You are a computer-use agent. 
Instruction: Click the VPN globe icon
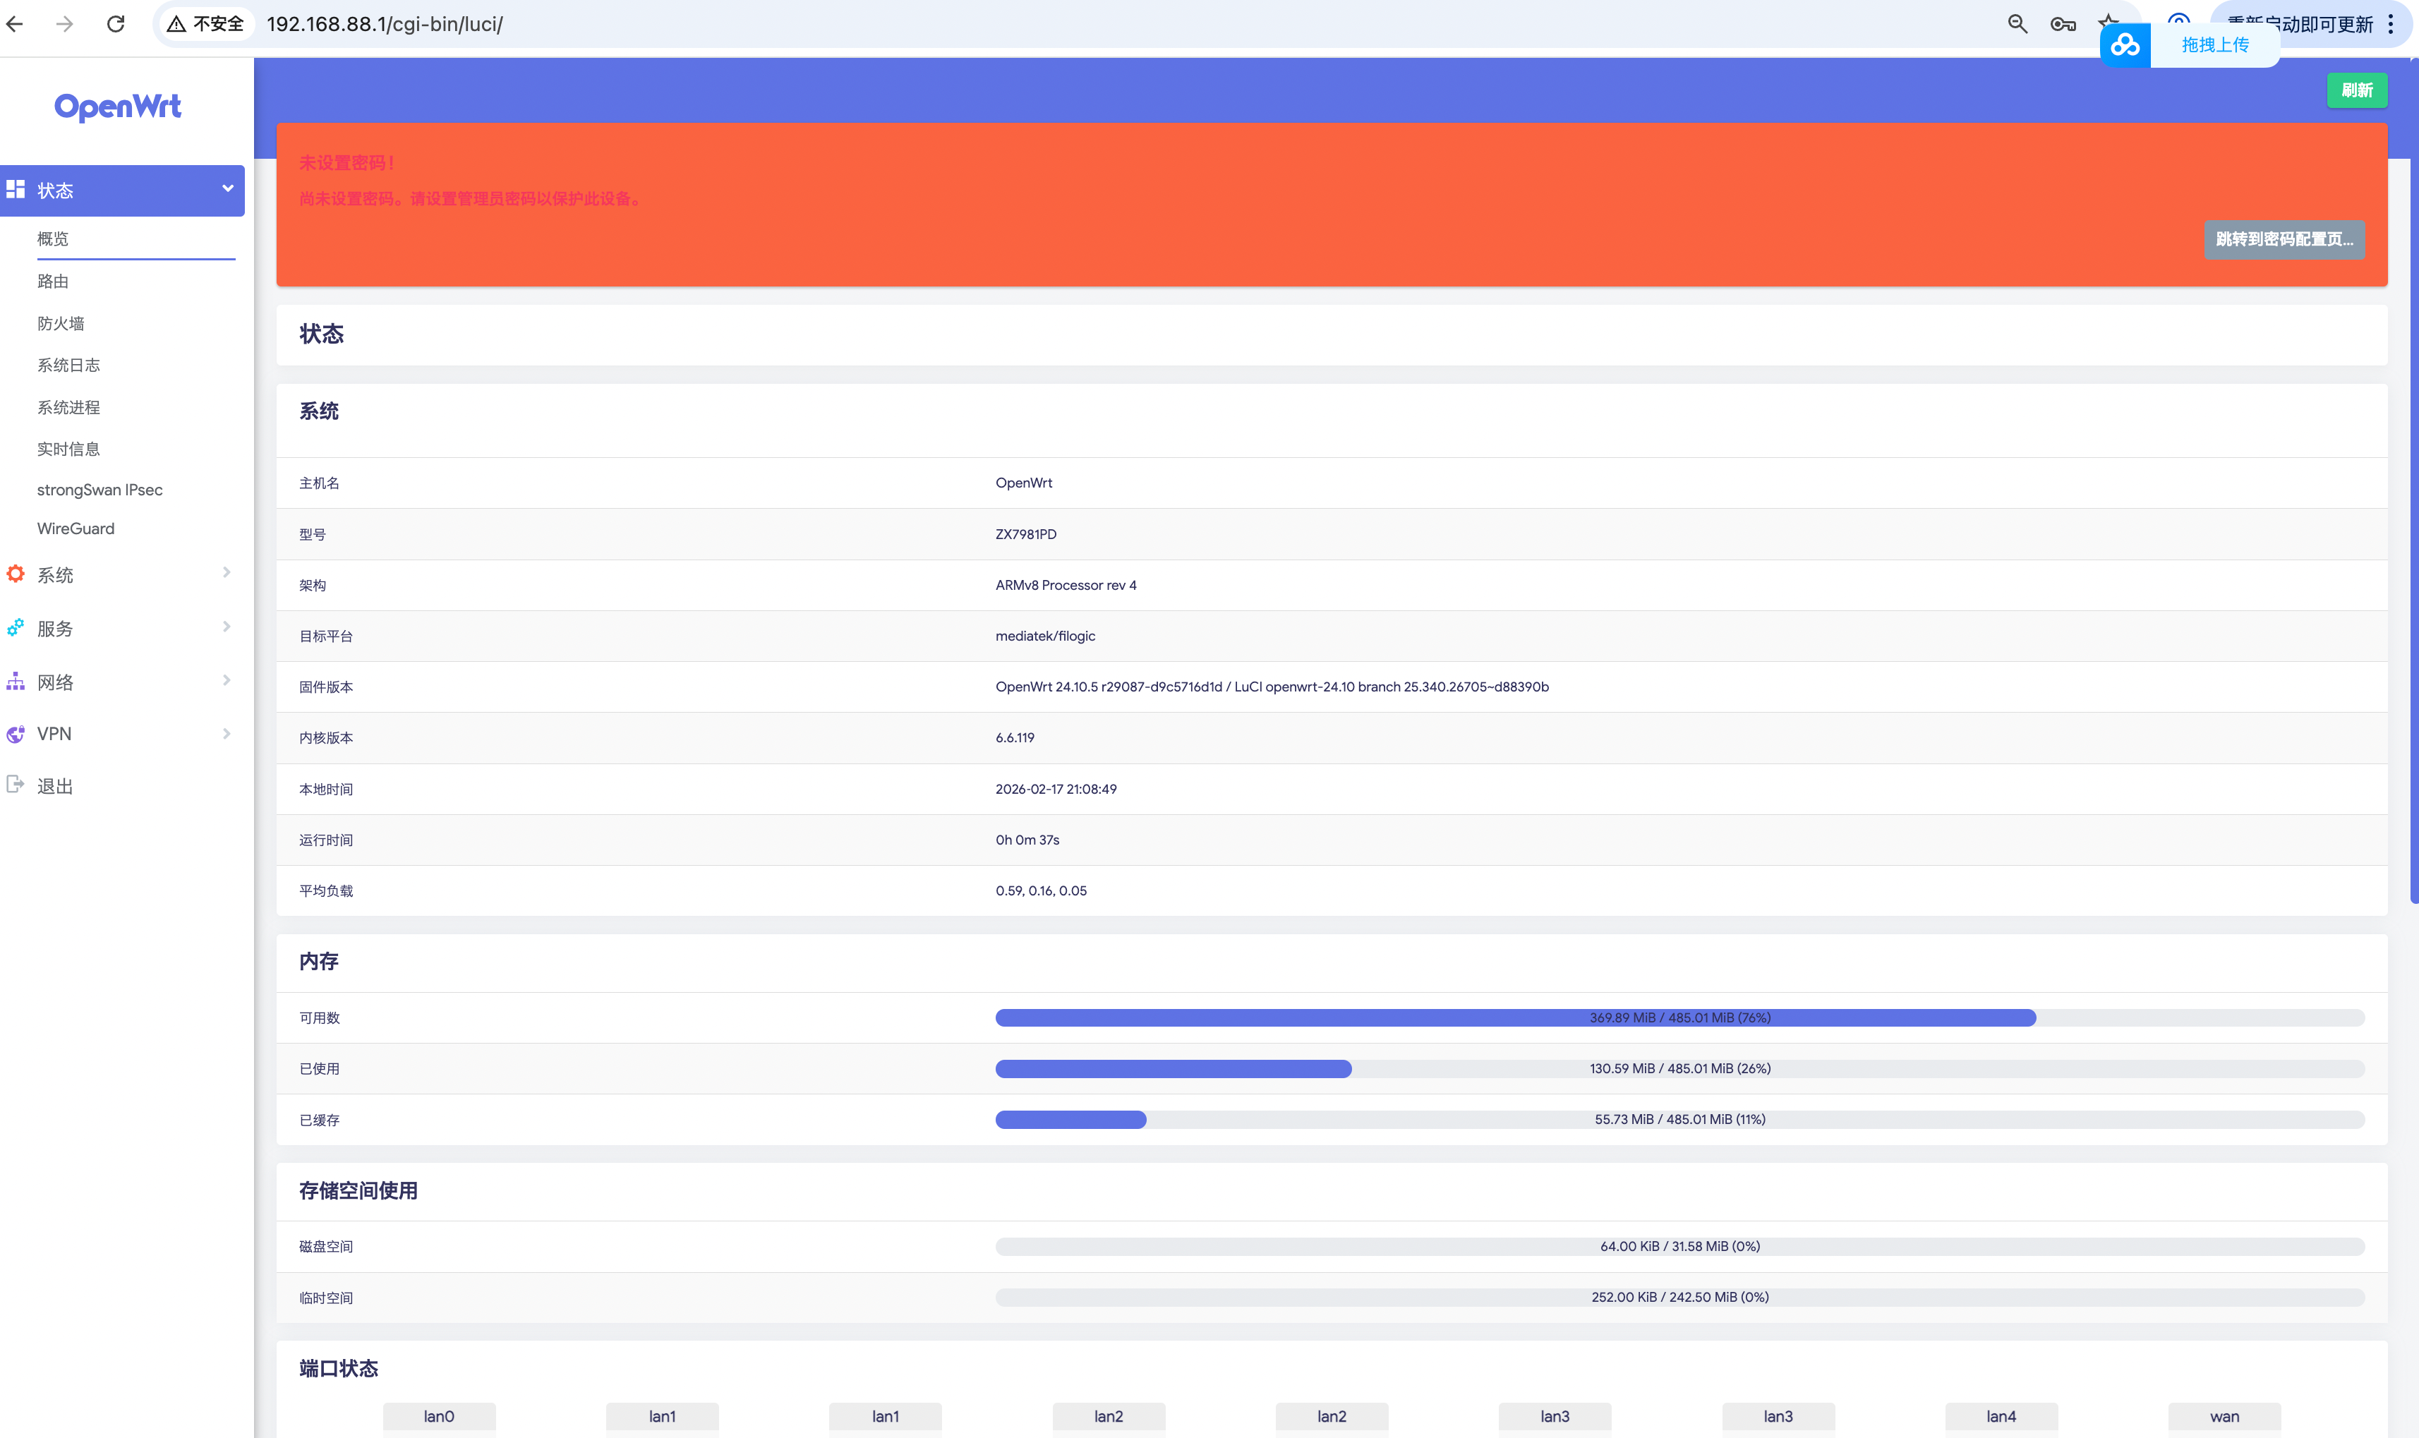click(x=16, y=734)
